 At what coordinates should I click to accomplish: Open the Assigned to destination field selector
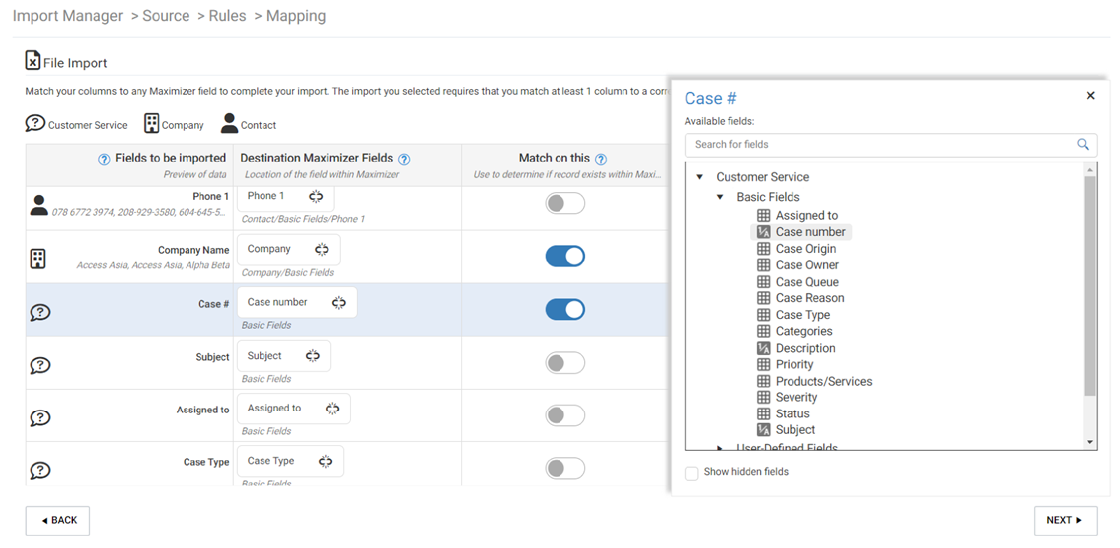(x=294, y=409)
